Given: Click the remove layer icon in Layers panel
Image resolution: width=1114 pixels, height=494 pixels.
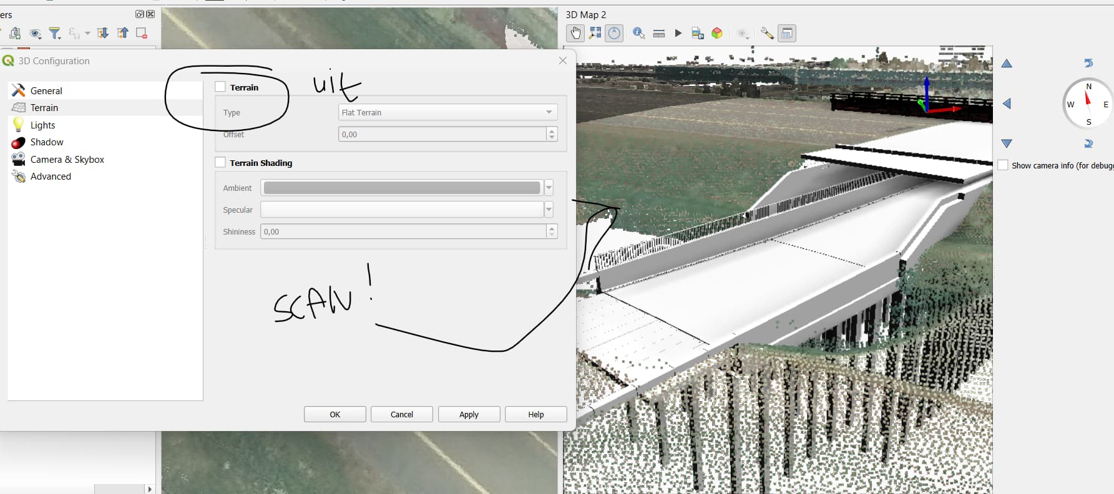Looking at the screenshot, I should coord(142,33).
